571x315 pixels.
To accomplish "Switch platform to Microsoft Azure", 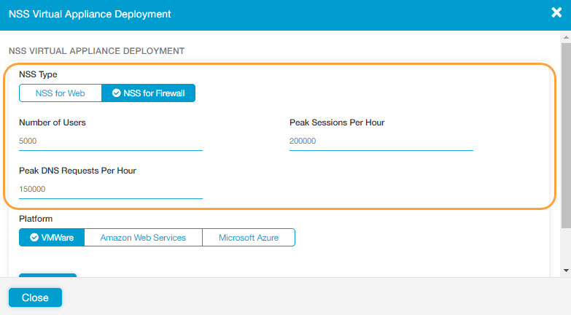I will (248, 238).
